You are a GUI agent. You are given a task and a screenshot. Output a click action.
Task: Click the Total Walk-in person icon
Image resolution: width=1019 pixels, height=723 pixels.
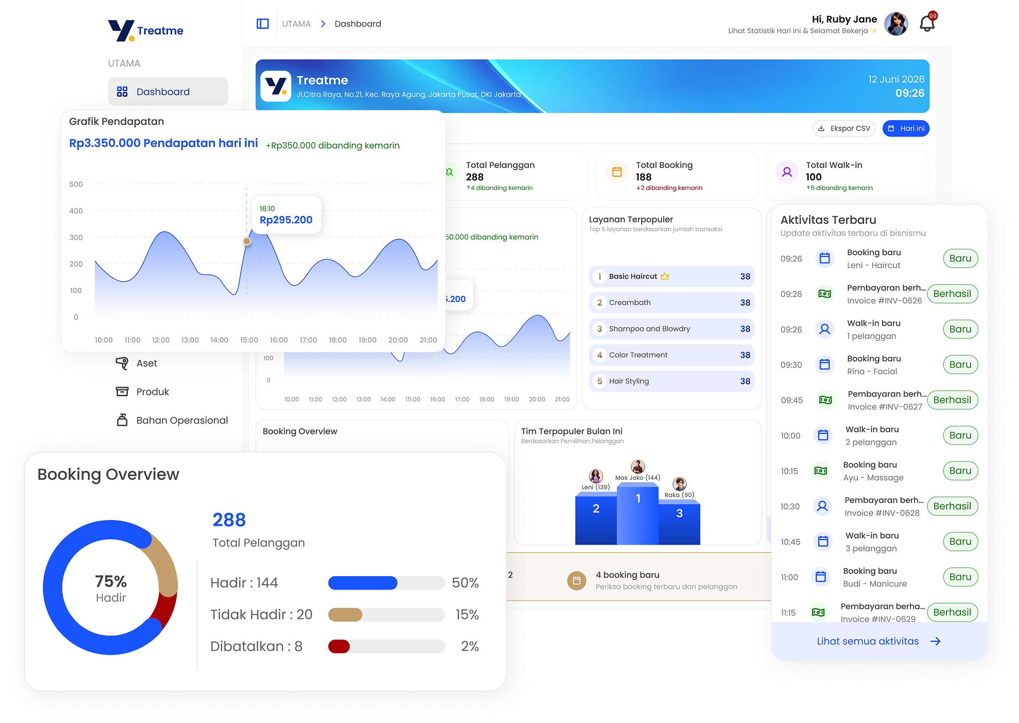pyautogui.click(x=787, y=172)
